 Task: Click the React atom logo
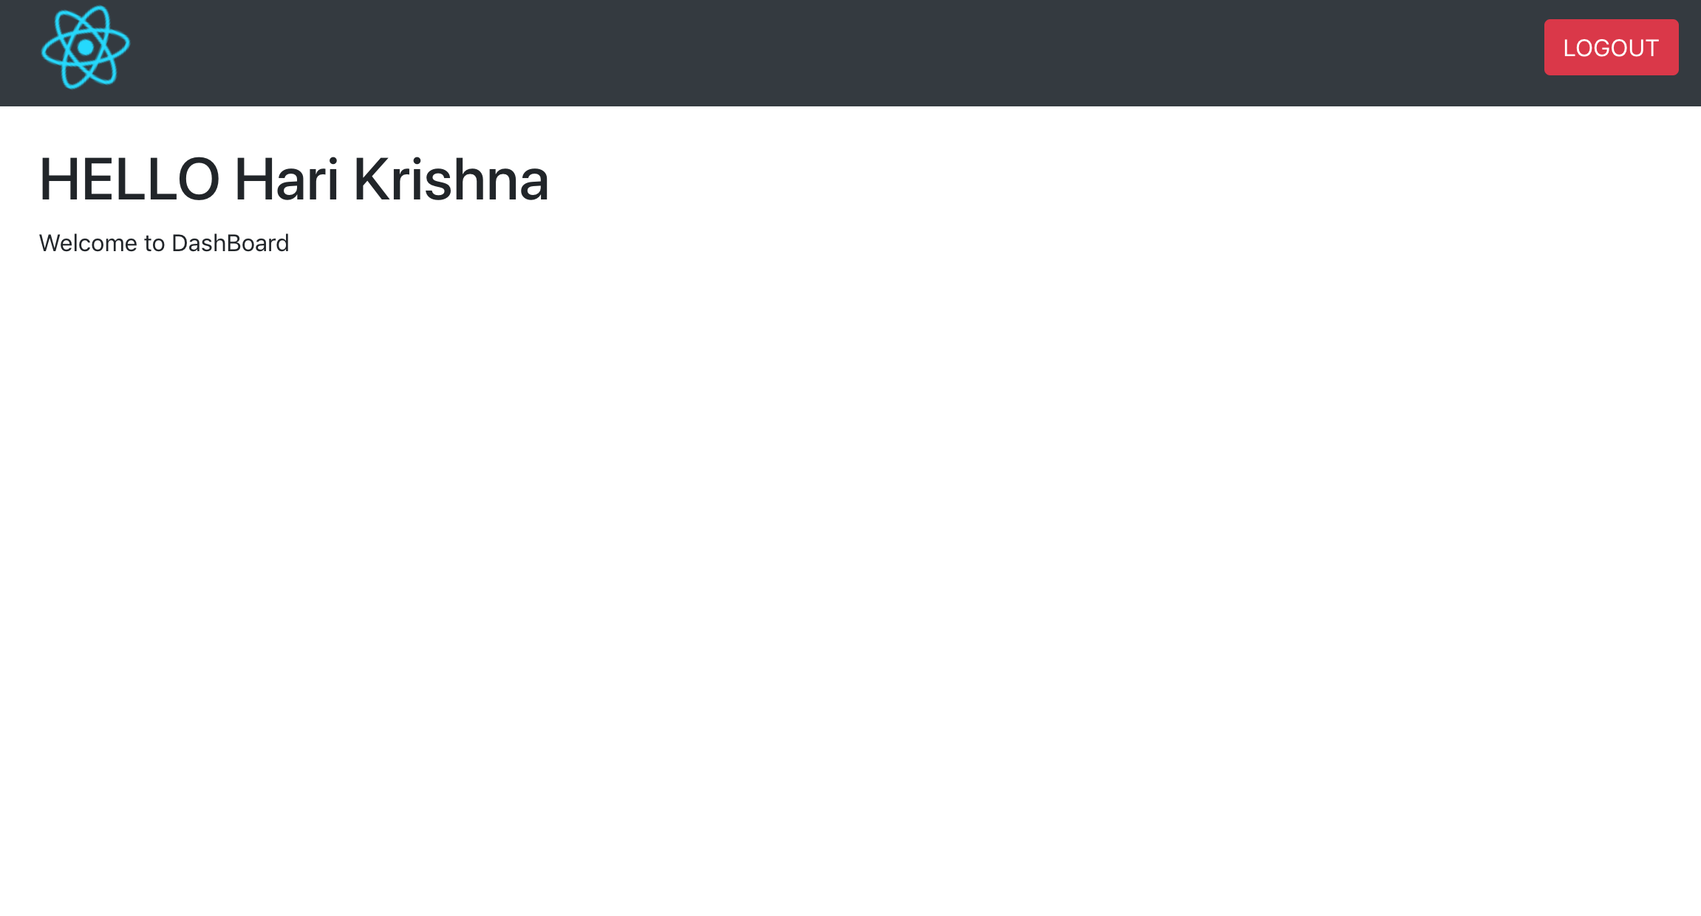coord(86,47)
